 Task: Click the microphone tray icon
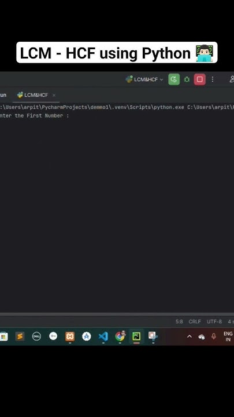214,336
